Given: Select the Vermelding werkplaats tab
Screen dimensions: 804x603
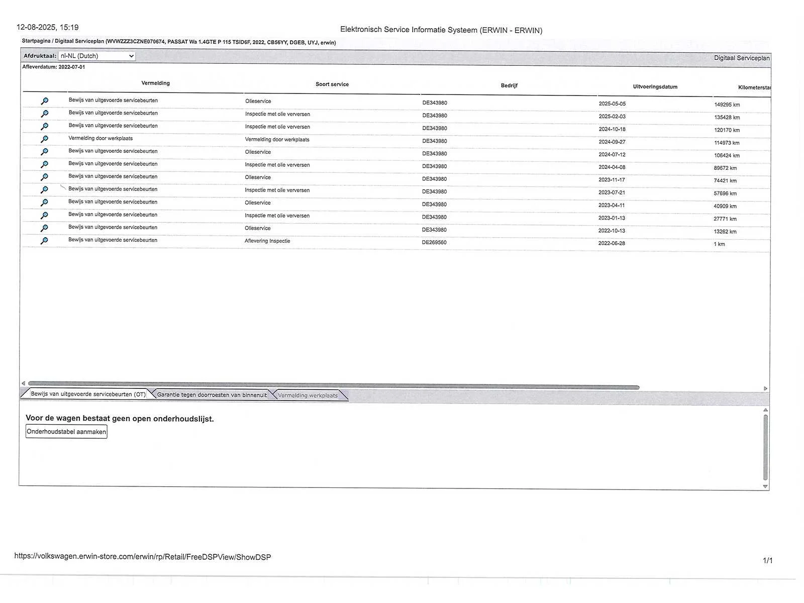Looking at the screenshot, I should coord(308,395).
